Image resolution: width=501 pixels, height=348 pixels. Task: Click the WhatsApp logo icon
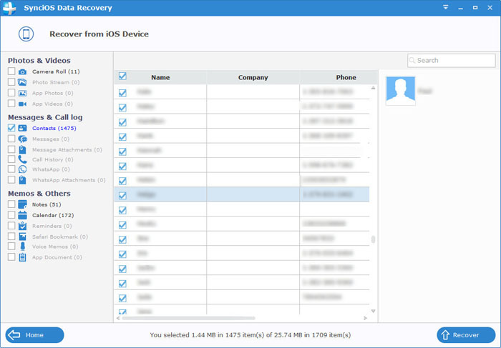tap(22, 169)
